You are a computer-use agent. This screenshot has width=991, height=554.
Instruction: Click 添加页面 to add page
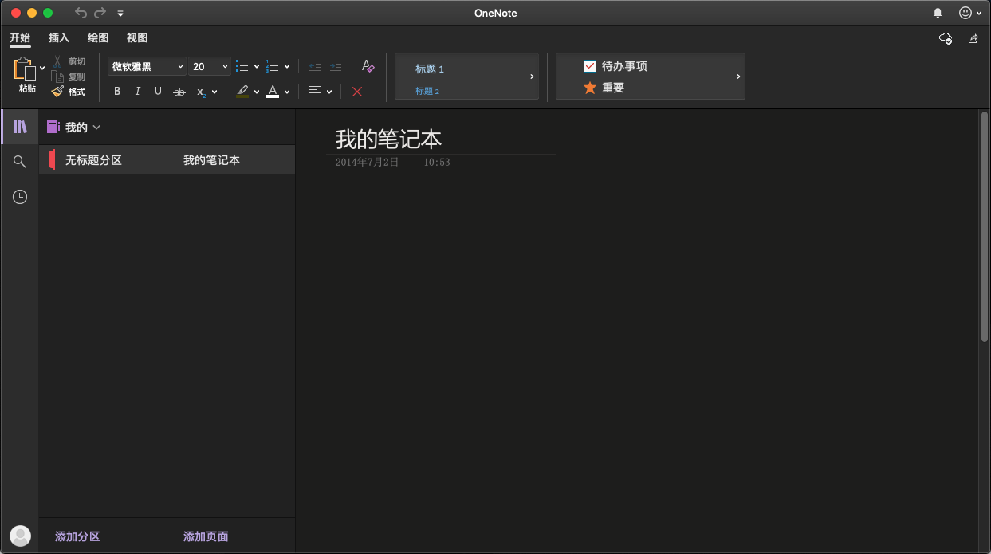pos(206,536)
